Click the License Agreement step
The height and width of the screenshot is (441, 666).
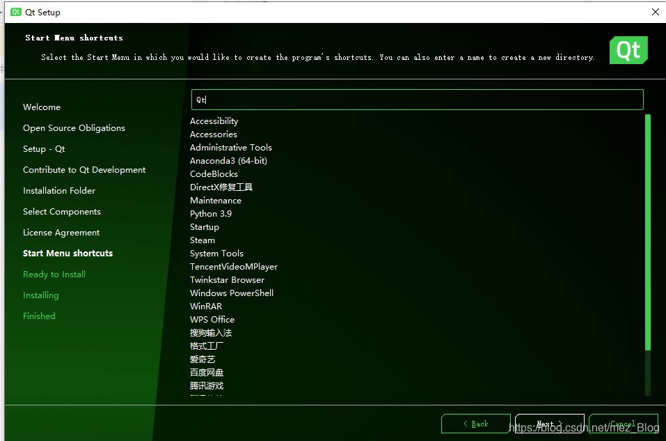click(61, 232)
